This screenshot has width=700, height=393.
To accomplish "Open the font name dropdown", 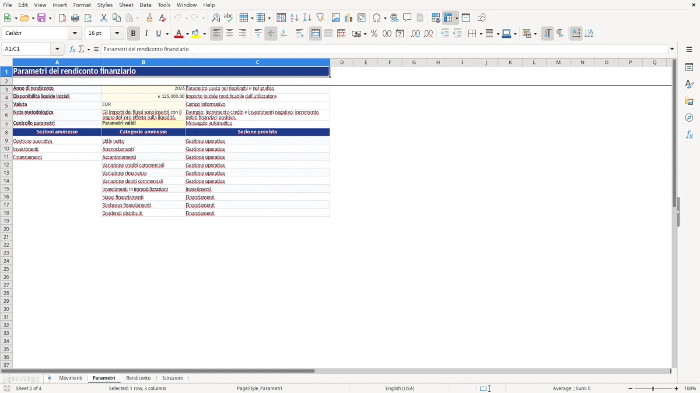I will (75, 34).
